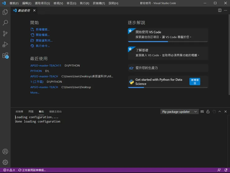Viewport: 230px width, 173px height.
Task: Open the Extensions view
Action: click(x=5, y=55)
